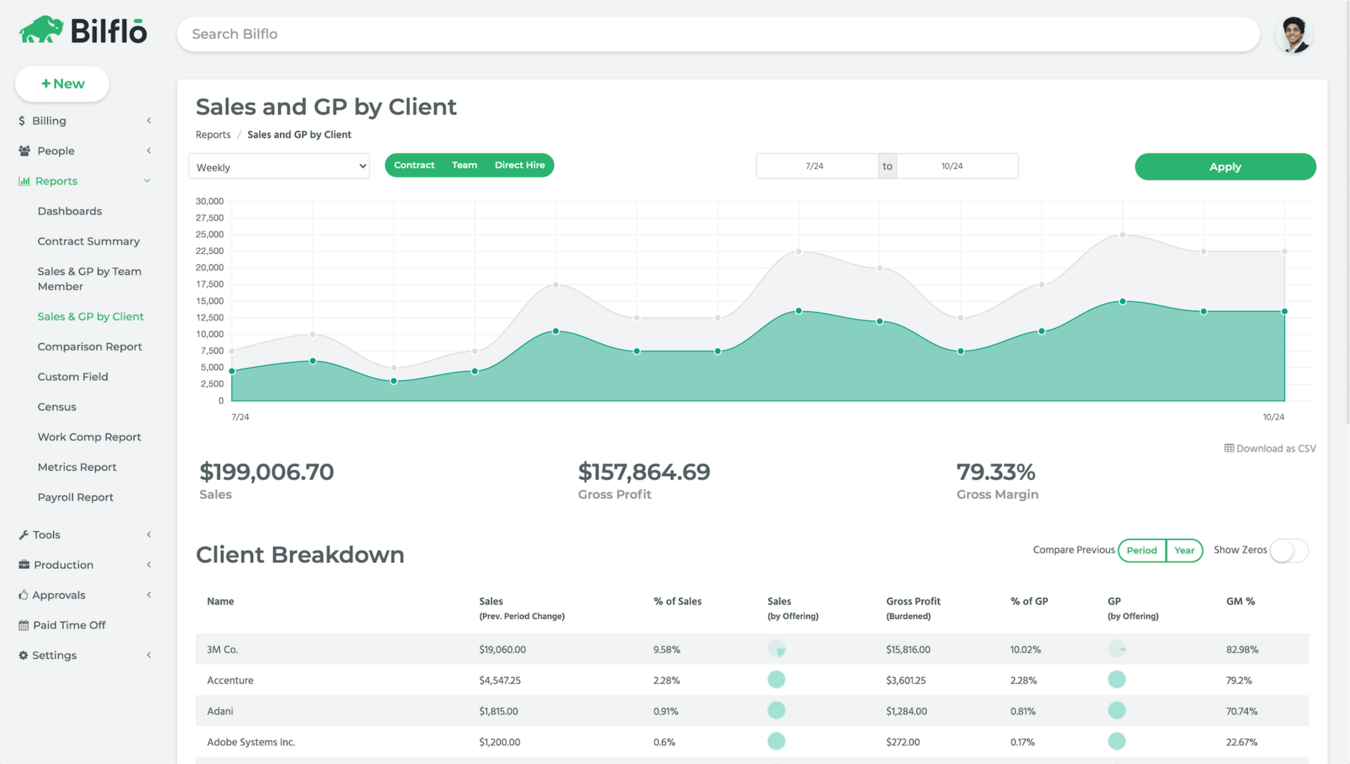1350x764 pixels.
Task: Click the Settings gear icon
Action: (x=22, y=655)
